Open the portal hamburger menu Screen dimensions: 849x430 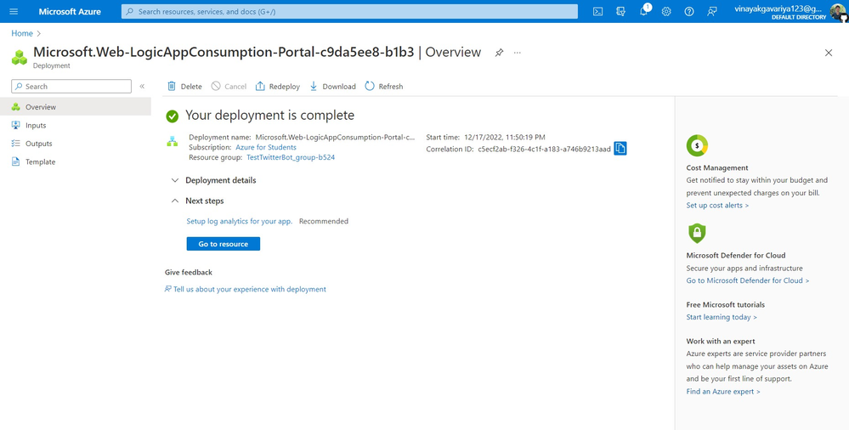14,11
